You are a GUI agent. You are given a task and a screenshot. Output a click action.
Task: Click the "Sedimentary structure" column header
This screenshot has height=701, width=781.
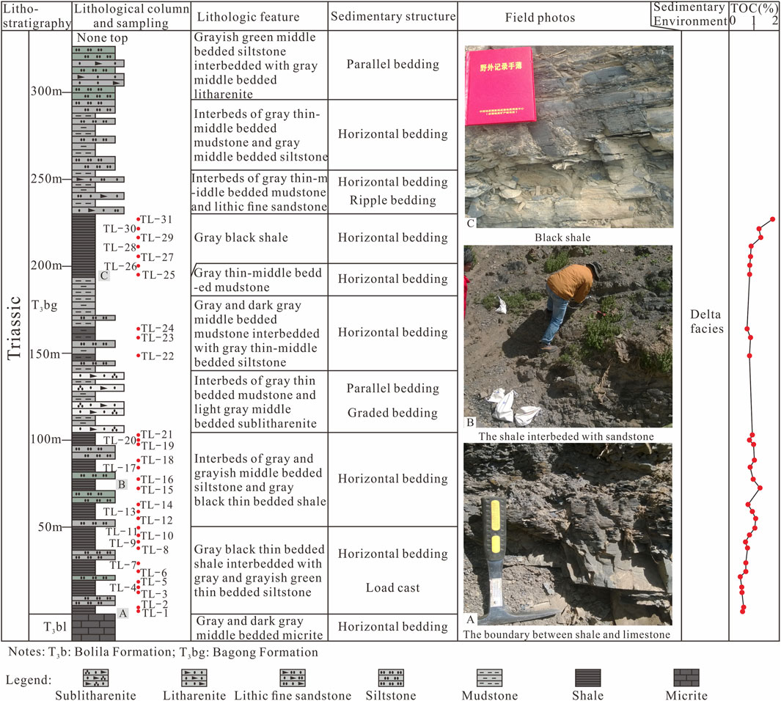point(393,16)
